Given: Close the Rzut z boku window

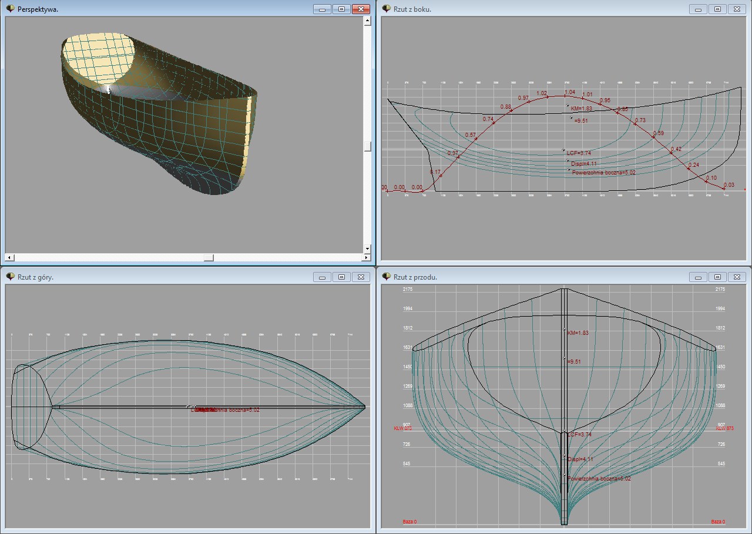Looking at the screenshot, I should tap(737, 9).
